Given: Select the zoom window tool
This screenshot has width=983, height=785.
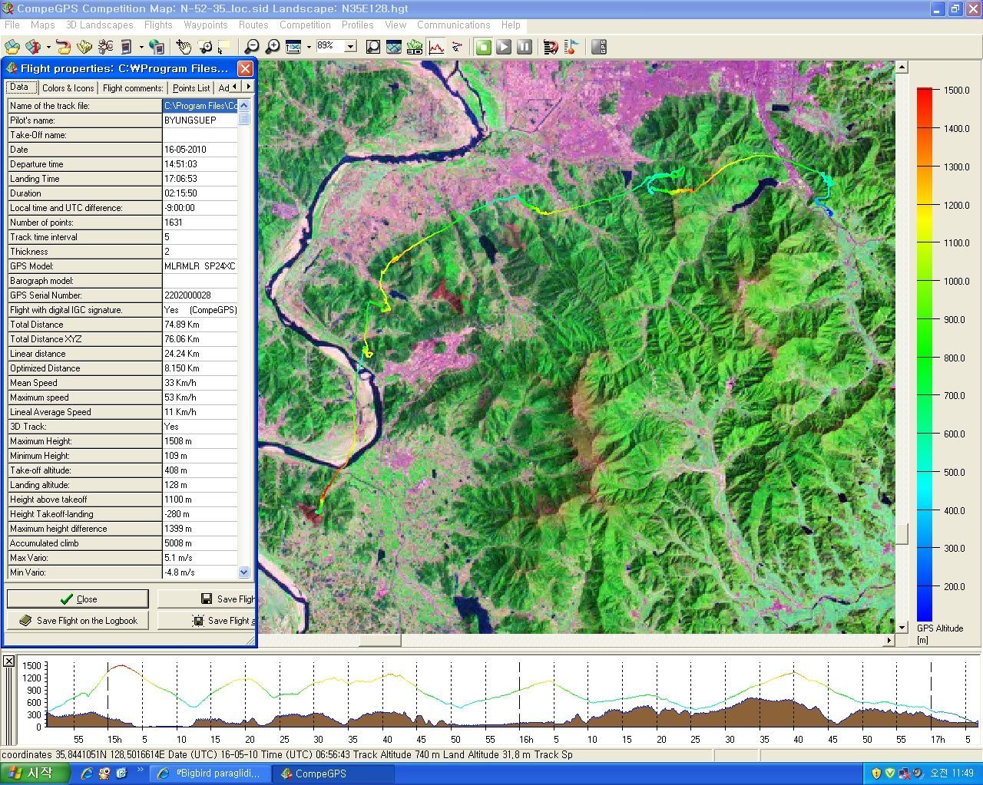Looking at the screenshot, I should [x=204, y=47].
